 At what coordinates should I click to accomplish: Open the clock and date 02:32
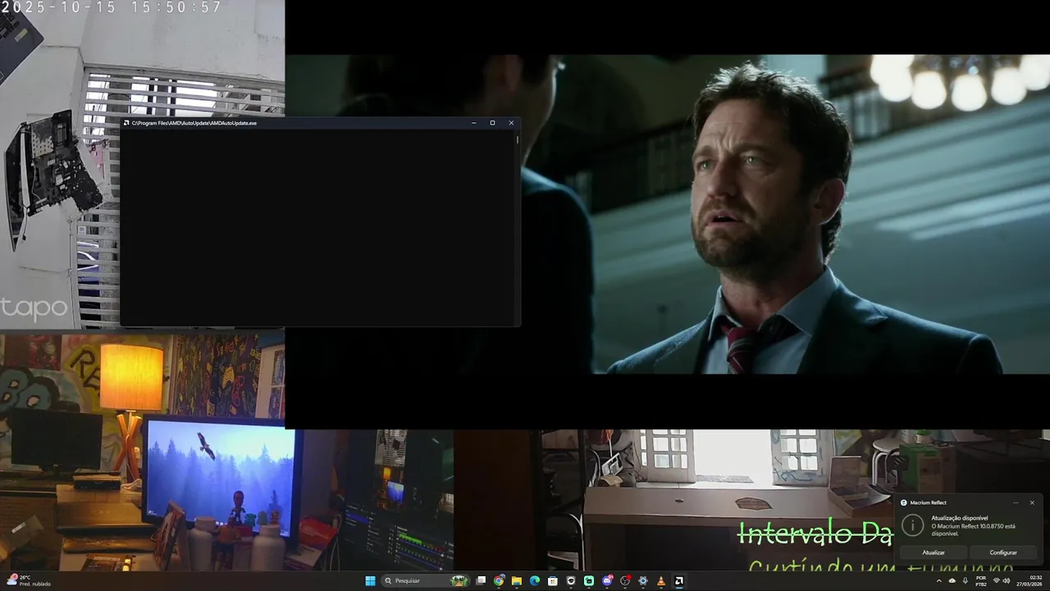point(1030,581)
